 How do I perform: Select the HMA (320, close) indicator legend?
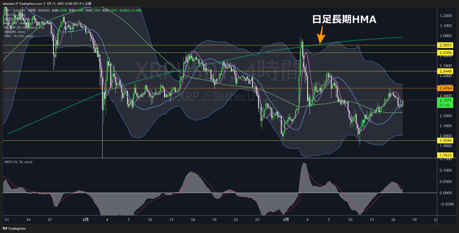coord(16,23)
